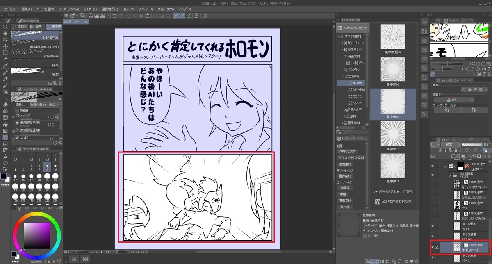Expand the フキダシ material folder
This screenshot has width=492, height=264.
(x=344, y=70)
